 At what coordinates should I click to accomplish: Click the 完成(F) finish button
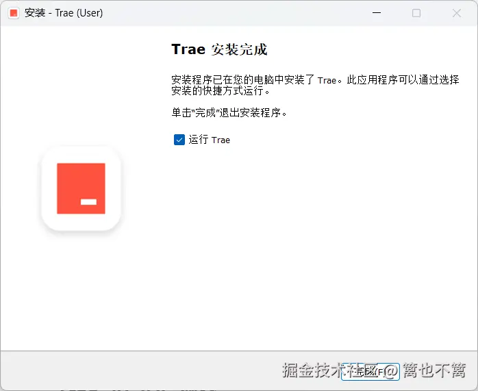[370, 371]
